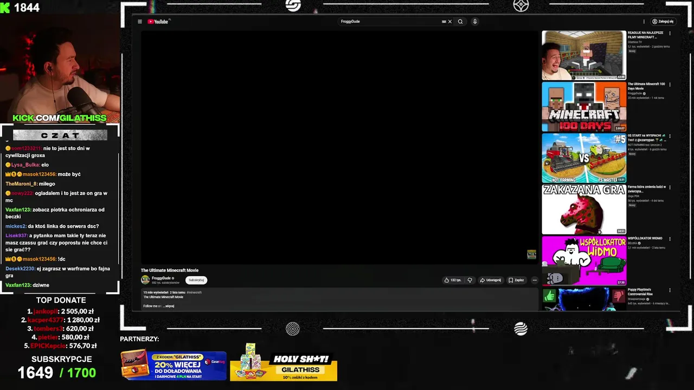
Task: Click the small icon at player's bottom-right corner
Action: [x=531, y=255]
